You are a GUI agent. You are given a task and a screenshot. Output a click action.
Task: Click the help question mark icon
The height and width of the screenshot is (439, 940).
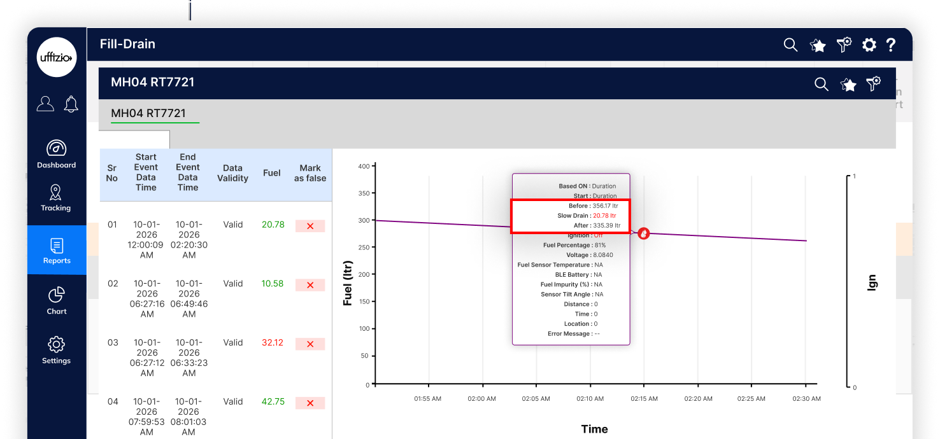[891, 45]
